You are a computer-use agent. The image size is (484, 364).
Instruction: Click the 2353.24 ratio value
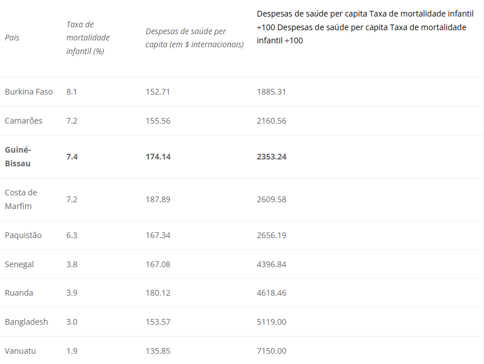coord(271,157)
